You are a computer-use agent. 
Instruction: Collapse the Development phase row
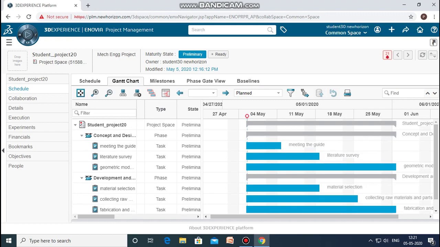pyautogui.click(x=82, y=178)
